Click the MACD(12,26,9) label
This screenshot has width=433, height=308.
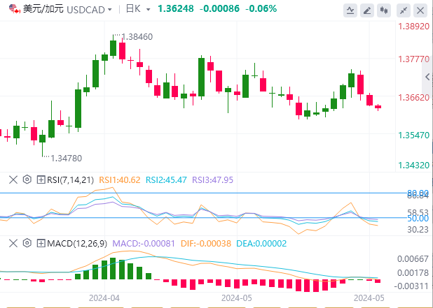coord(77,244)
